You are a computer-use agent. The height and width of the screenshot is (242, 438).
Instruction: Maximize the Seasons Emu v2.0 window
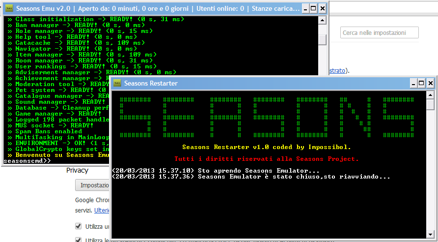point(313,9)
